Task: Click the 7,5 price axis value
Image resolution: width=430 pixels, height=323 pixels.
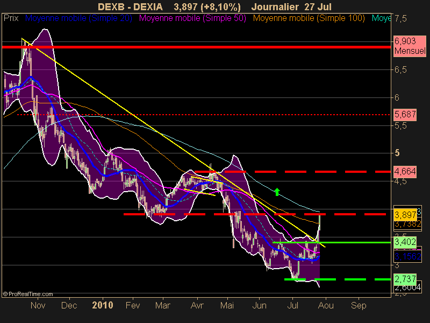Action: pyautogui.click(x=400, y=19)
